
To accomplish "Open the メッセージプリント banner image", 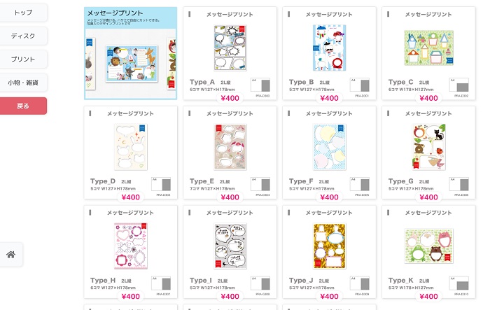I will 131,53.
